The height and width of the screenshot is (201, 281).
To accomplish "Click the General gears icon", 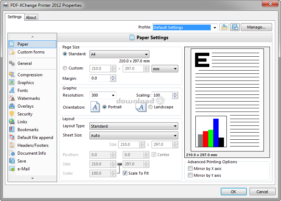I will click(12, 63).
